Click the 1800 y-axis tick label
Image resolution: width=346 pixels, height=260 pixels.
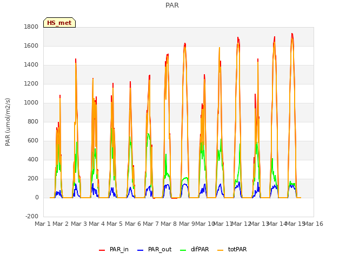click(x=31, y=27)
